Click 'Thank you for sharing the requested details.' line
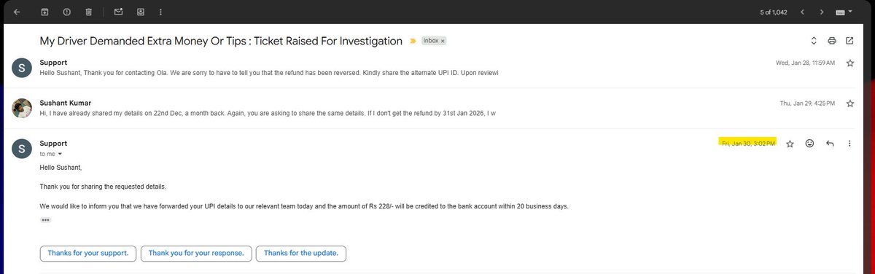The width and height of the screenshot is (875, 274). (x=103, y=187)
